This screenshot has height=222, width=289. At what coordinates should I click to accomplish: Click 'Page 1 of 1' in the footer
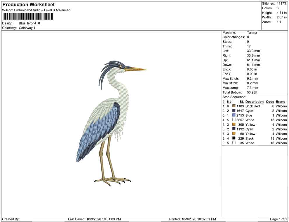point(278,219)
